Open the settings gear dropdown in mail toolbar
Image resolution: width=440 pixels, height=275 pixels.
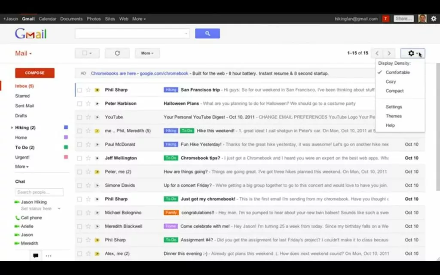(x=412, y=53)
